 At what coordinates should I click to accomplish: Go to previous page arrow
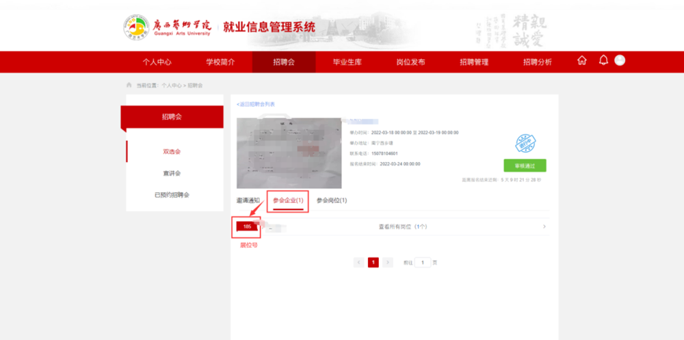(359, 262)
